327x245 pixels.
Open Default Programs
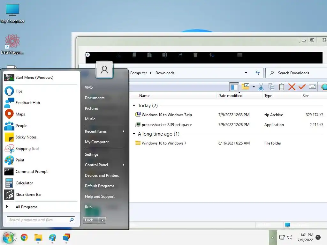pyautogui.click(x=100, y=186)
